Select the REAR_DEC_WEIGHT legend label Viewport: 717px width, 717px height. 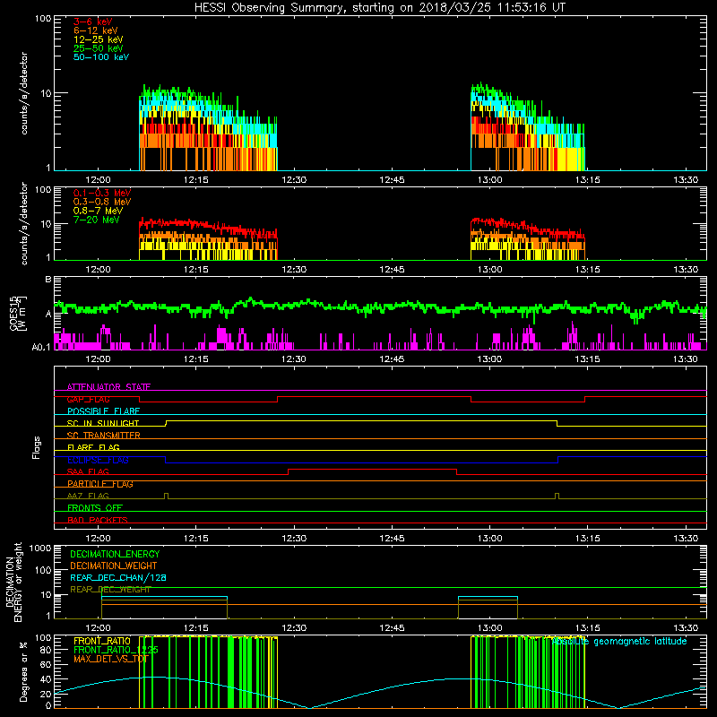coord(110,590)
